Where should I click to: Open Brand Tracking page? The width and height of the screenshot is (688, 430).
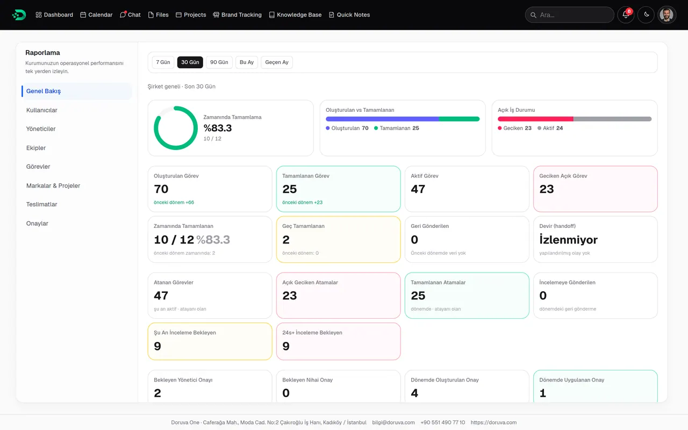(x=237, y=15)
